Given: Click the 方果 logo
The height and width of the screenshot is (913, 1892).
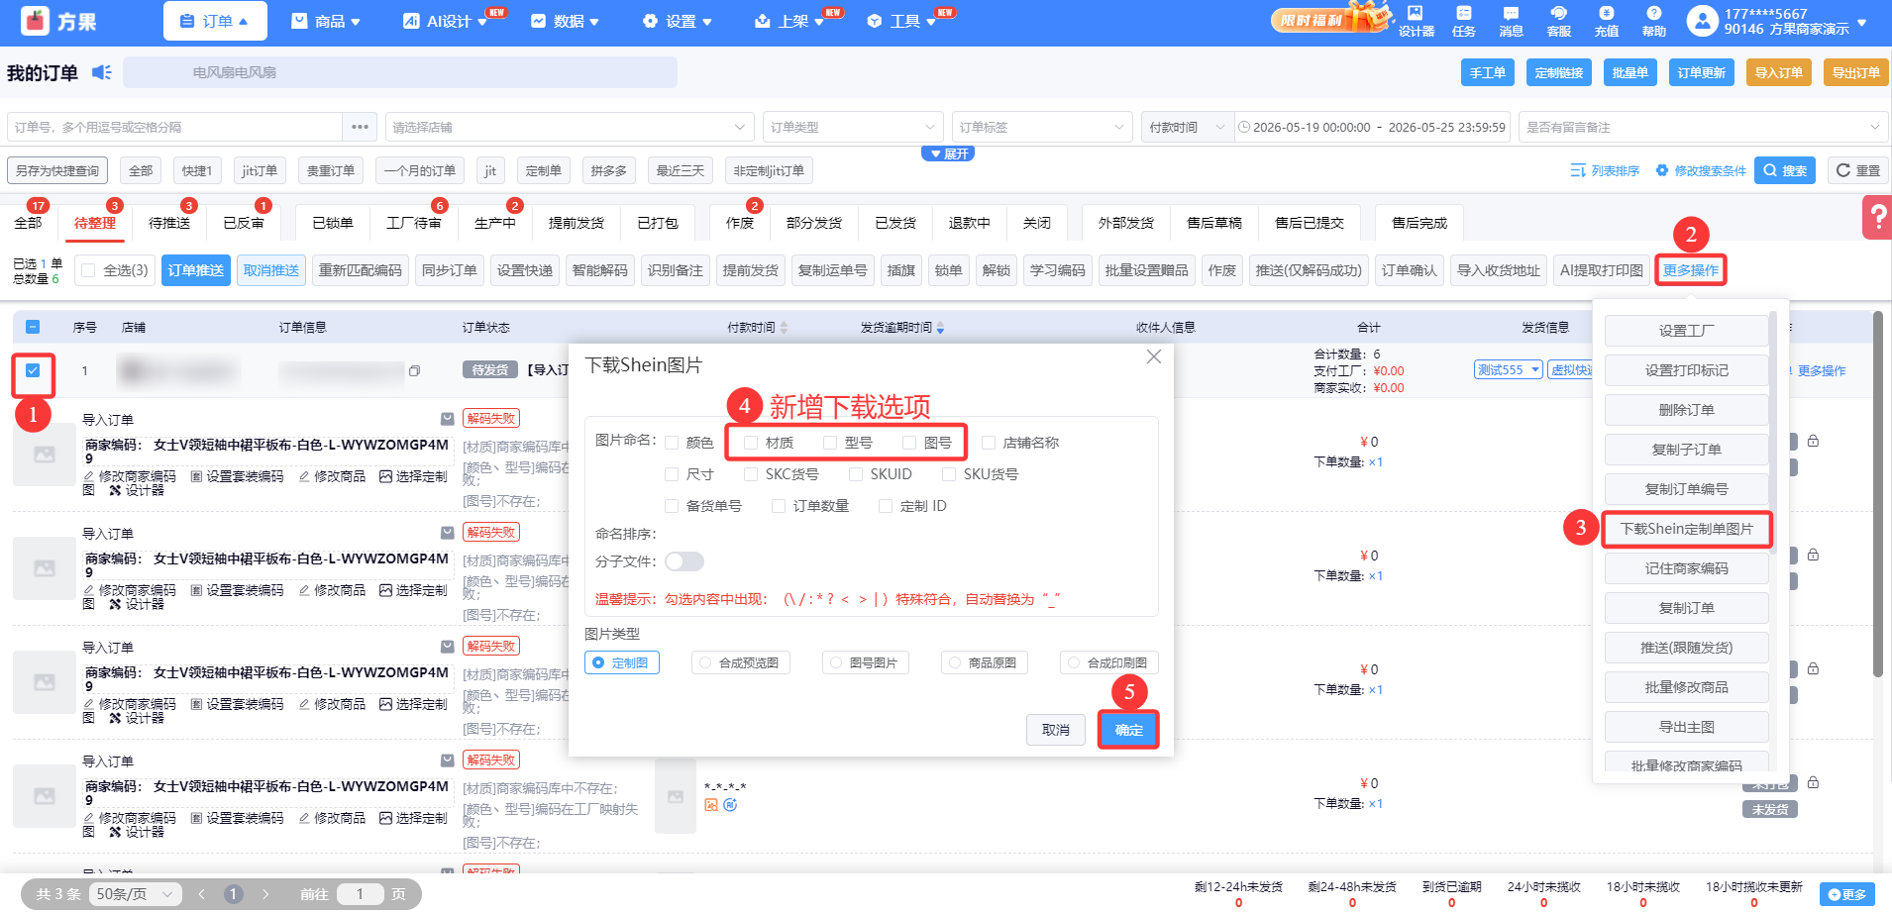Looking at the screenshot, I should (59, 21).
